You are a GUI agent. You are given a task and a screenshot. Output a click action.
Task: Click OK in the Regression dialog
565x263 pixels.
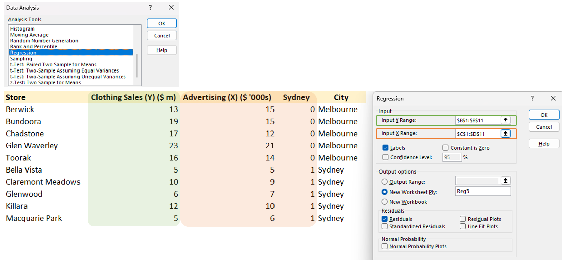pyautogui.click(x=544, y=115)
